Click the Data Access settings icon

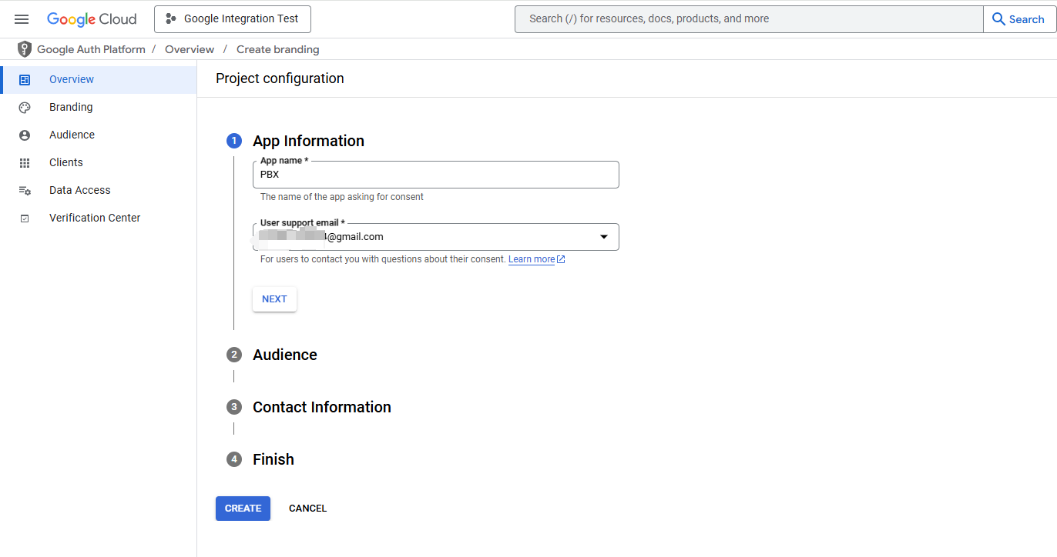[x=25, y=191]
